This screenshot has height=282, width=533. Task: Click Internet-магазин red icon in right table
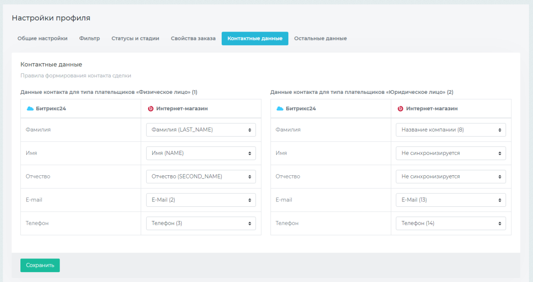coord(400,109)
